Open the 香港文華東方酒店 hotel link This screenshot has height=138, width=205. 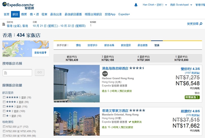[115, 111]
